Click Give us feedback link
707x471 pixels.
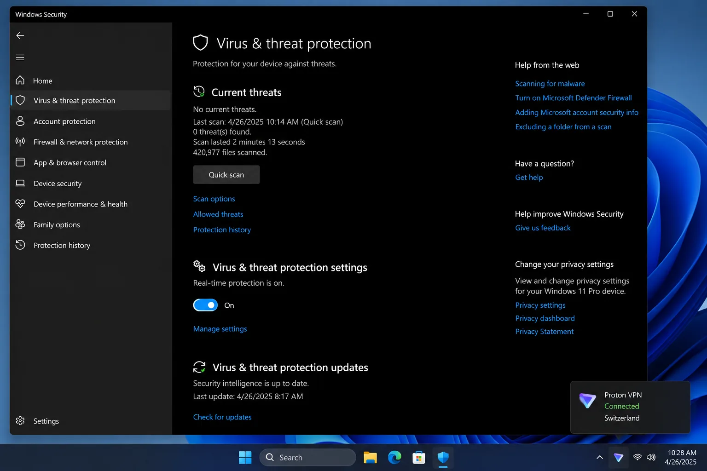[x=543, y=228]
